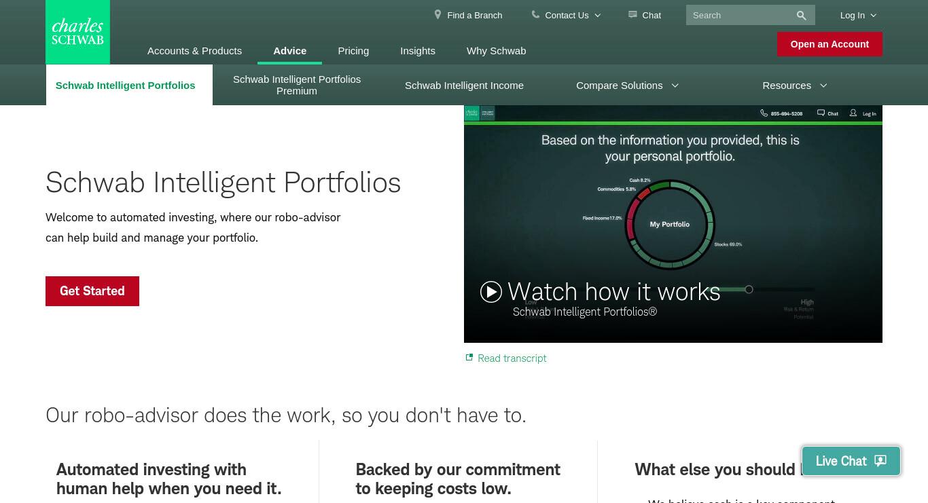Open the Insights menu

[x=418, y=51]
